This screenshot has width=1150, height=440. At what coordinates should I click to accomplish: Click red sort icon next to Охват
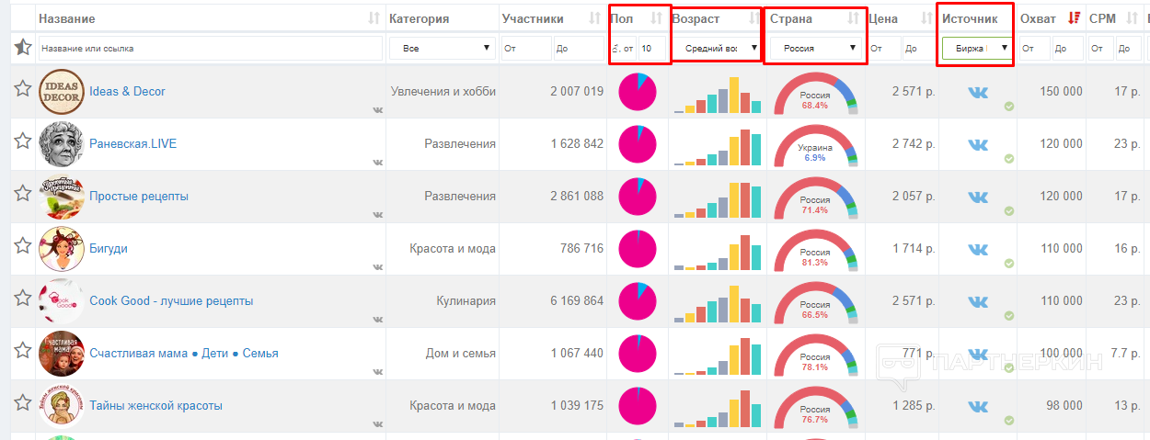(1073, 18)
